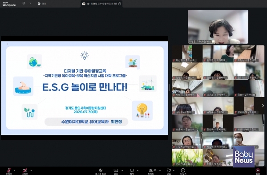Open audio options chevron beside 오디오
Screen dimensions: 267x175
point(15,170)
